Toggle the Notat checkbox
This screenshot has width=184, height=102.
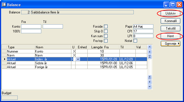135,41
